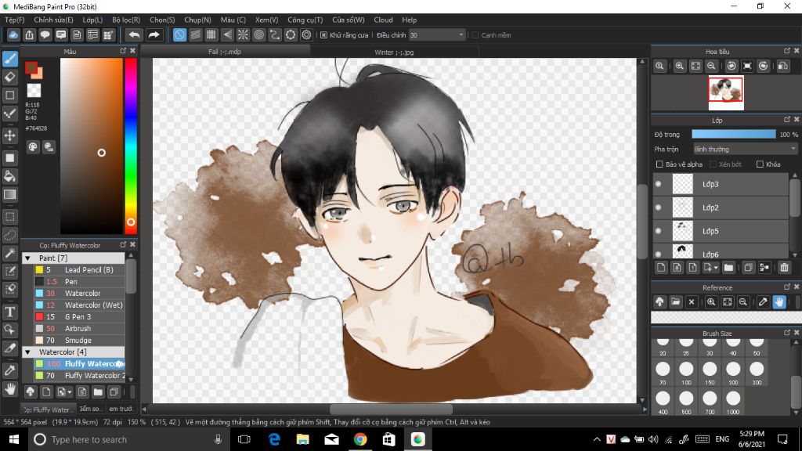This screenshot has height=451, width=802.
Task: Select the Eraser tool
Action: [x=9, y=78]
